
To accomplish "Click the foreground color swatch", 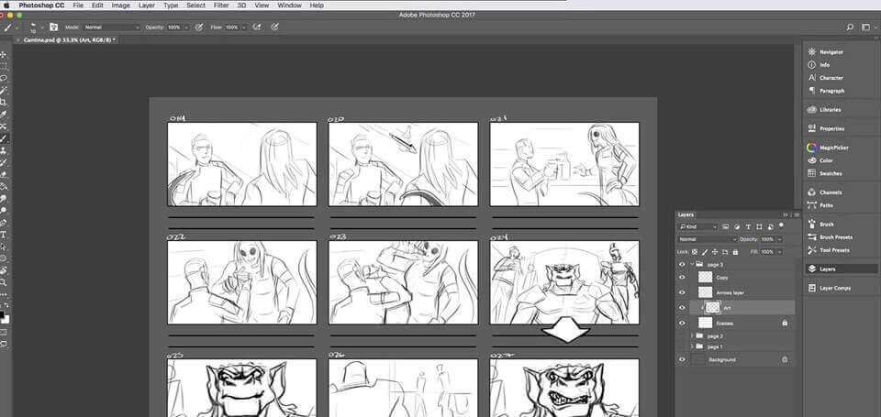I will pos(2,314).
